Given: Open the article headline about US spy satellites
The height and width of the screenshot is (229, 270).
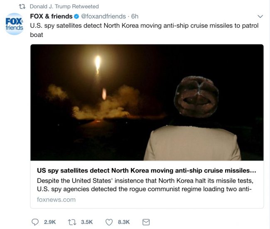Looking at the screenshot, I should point(147,170).
